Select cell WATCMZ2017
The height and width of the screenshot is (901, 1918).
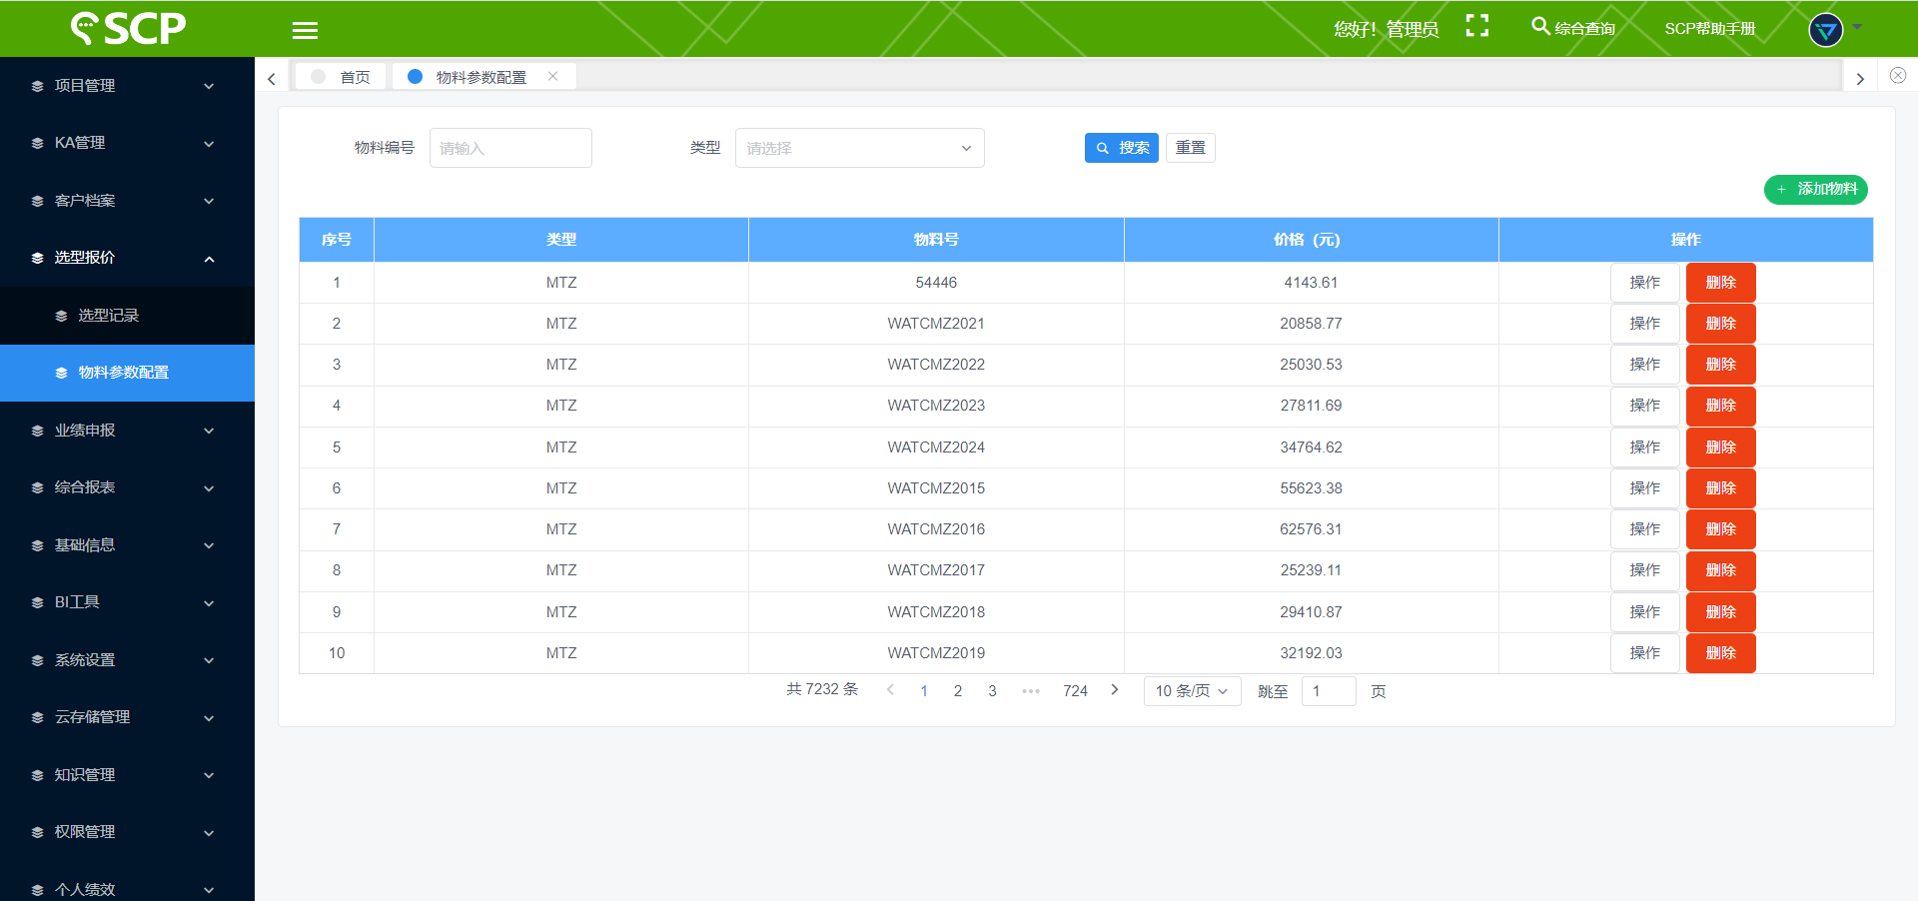(x=936, y=570)
